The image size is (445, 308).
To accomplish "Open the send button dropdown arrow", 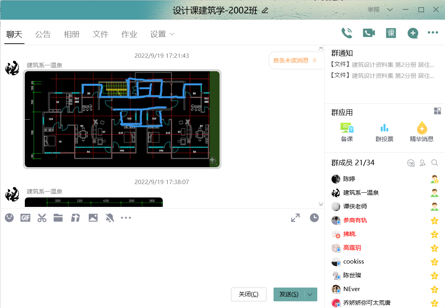I will (x=310, y=295).
